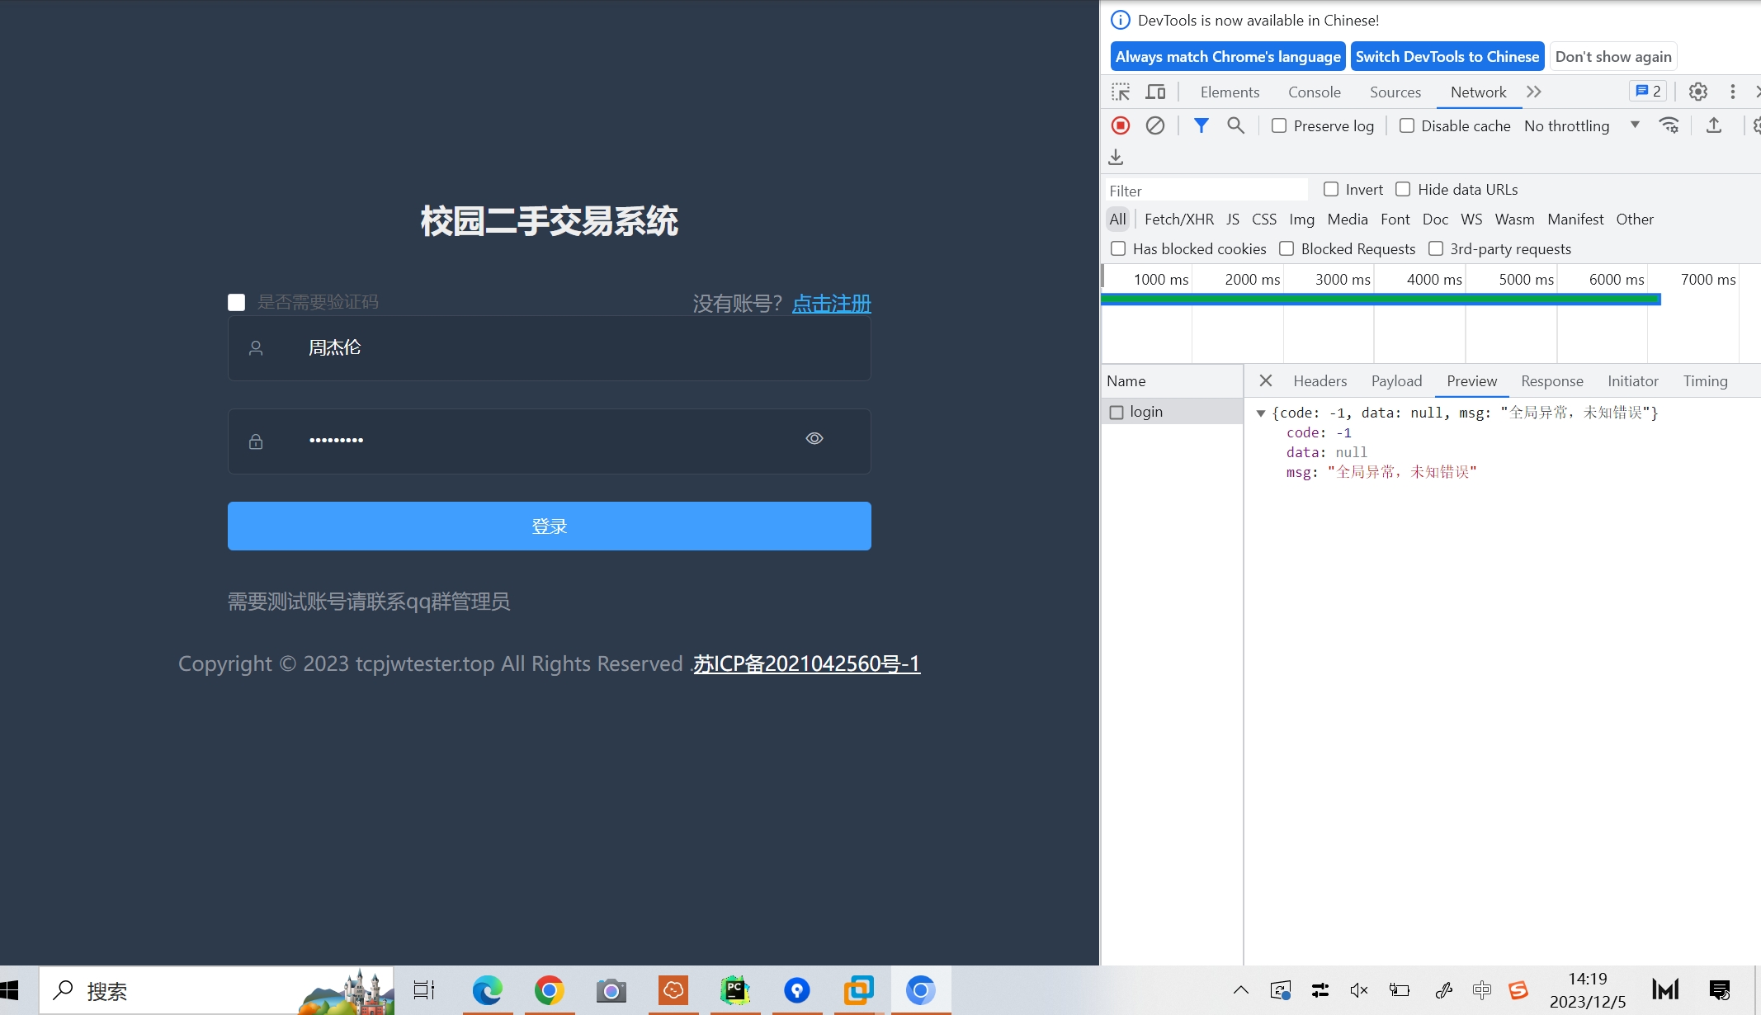Show the password with the eye toggle
1761x1015 pixels.
tap(814, 438)
